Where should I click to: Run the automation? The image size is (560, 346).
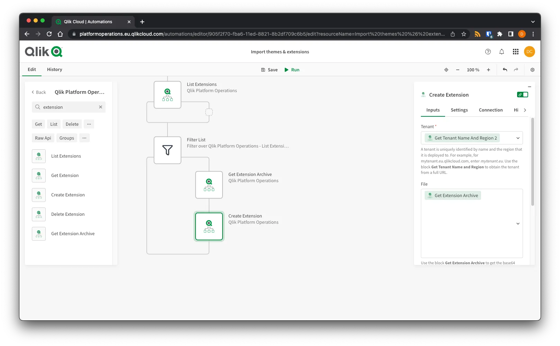pyautogui.click(x=292, y=70)
